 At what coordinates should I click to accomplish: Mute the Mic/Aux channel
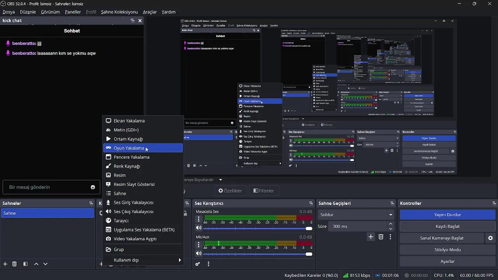(x=199, y=254)
